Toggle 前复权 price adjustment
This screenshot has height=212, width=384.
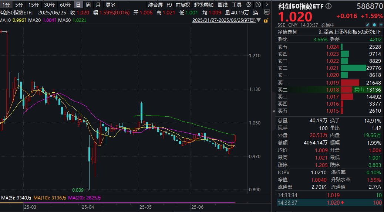pyautogui.click(x=183, y=5)
